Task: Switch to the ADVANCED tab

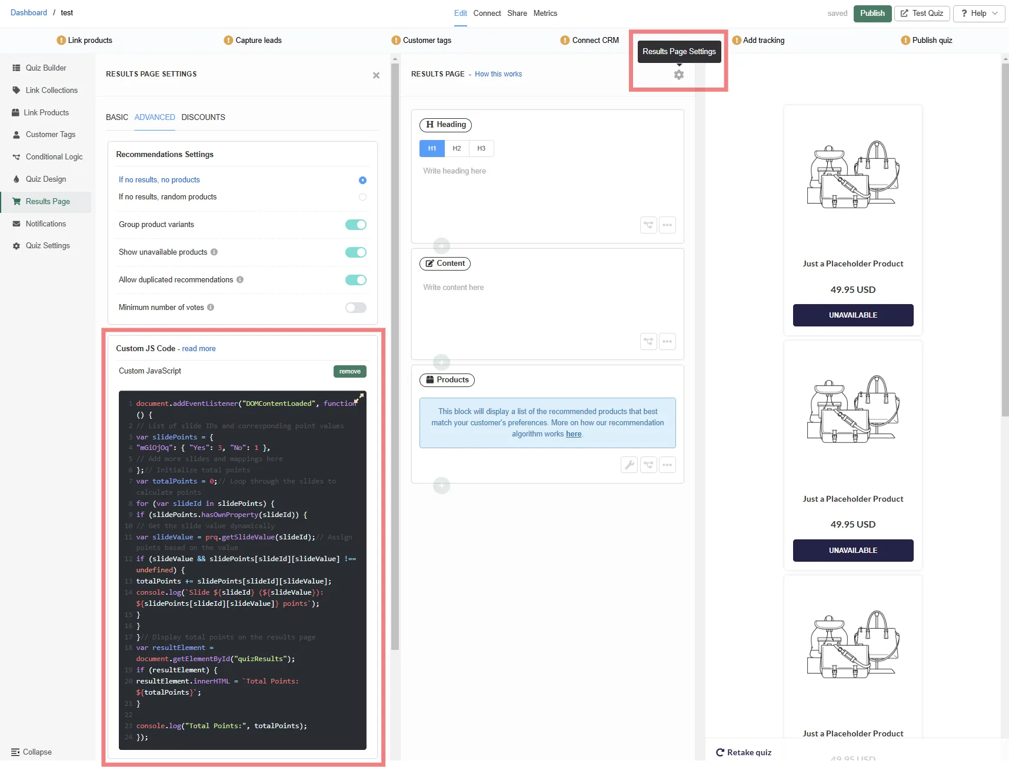Action: 155,117
